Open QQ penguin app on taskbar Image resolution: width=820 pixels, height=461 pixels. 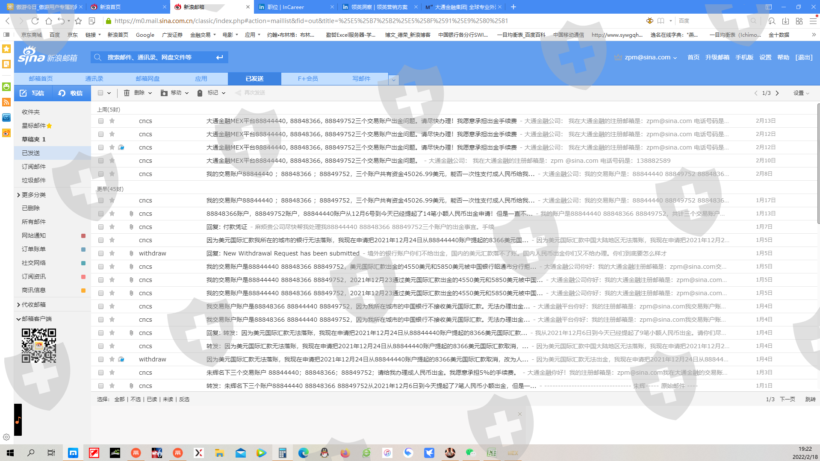(x=324, y=453)
